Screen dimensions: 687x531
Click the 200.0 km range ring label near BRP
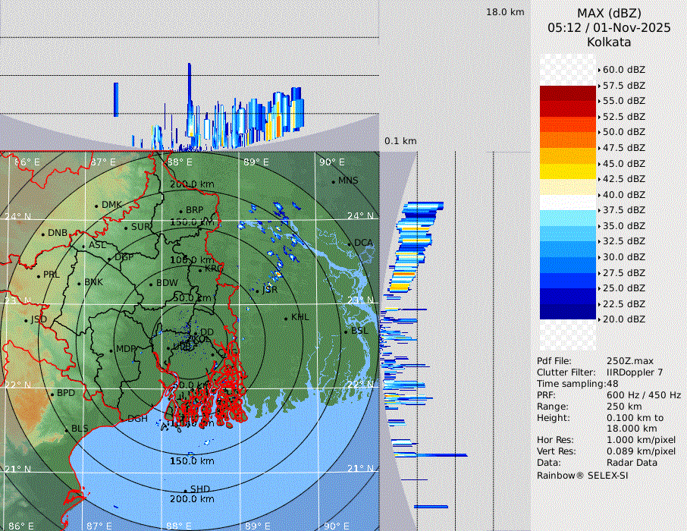[x=192, y=184]
